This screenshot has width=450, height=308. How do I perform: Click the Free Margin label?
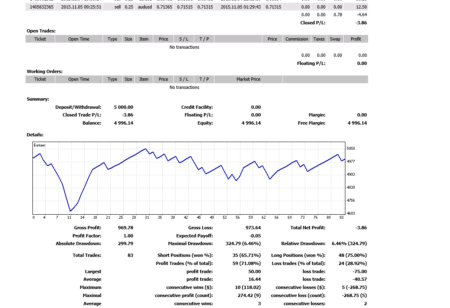click(x=312, y=123)
